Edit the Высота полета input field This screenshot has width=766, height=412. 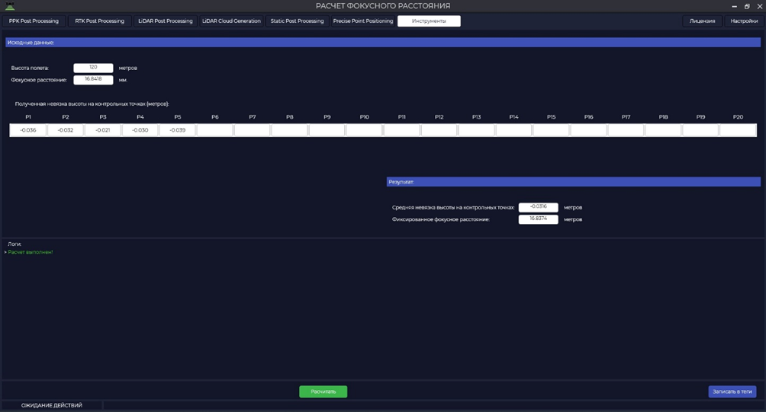[x=93, y=68]
